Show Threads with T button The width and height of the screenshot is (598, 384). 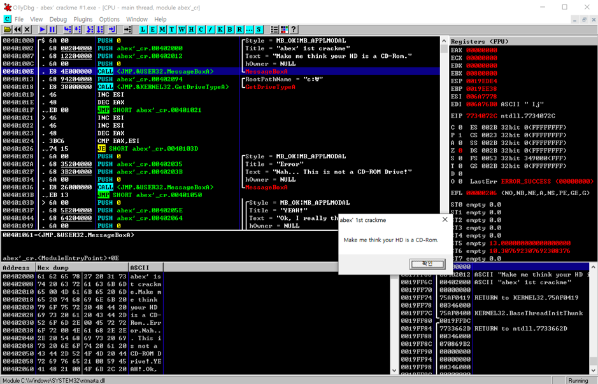[x=172, y=29]
